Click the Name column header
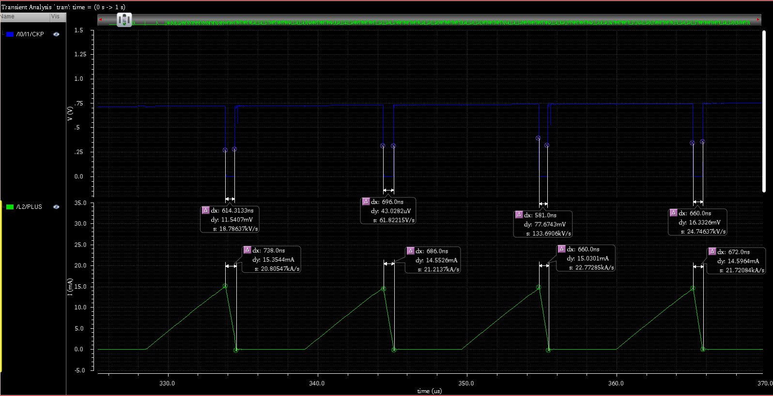This screenshot has height=396, width=773. [x=24, y=16]
